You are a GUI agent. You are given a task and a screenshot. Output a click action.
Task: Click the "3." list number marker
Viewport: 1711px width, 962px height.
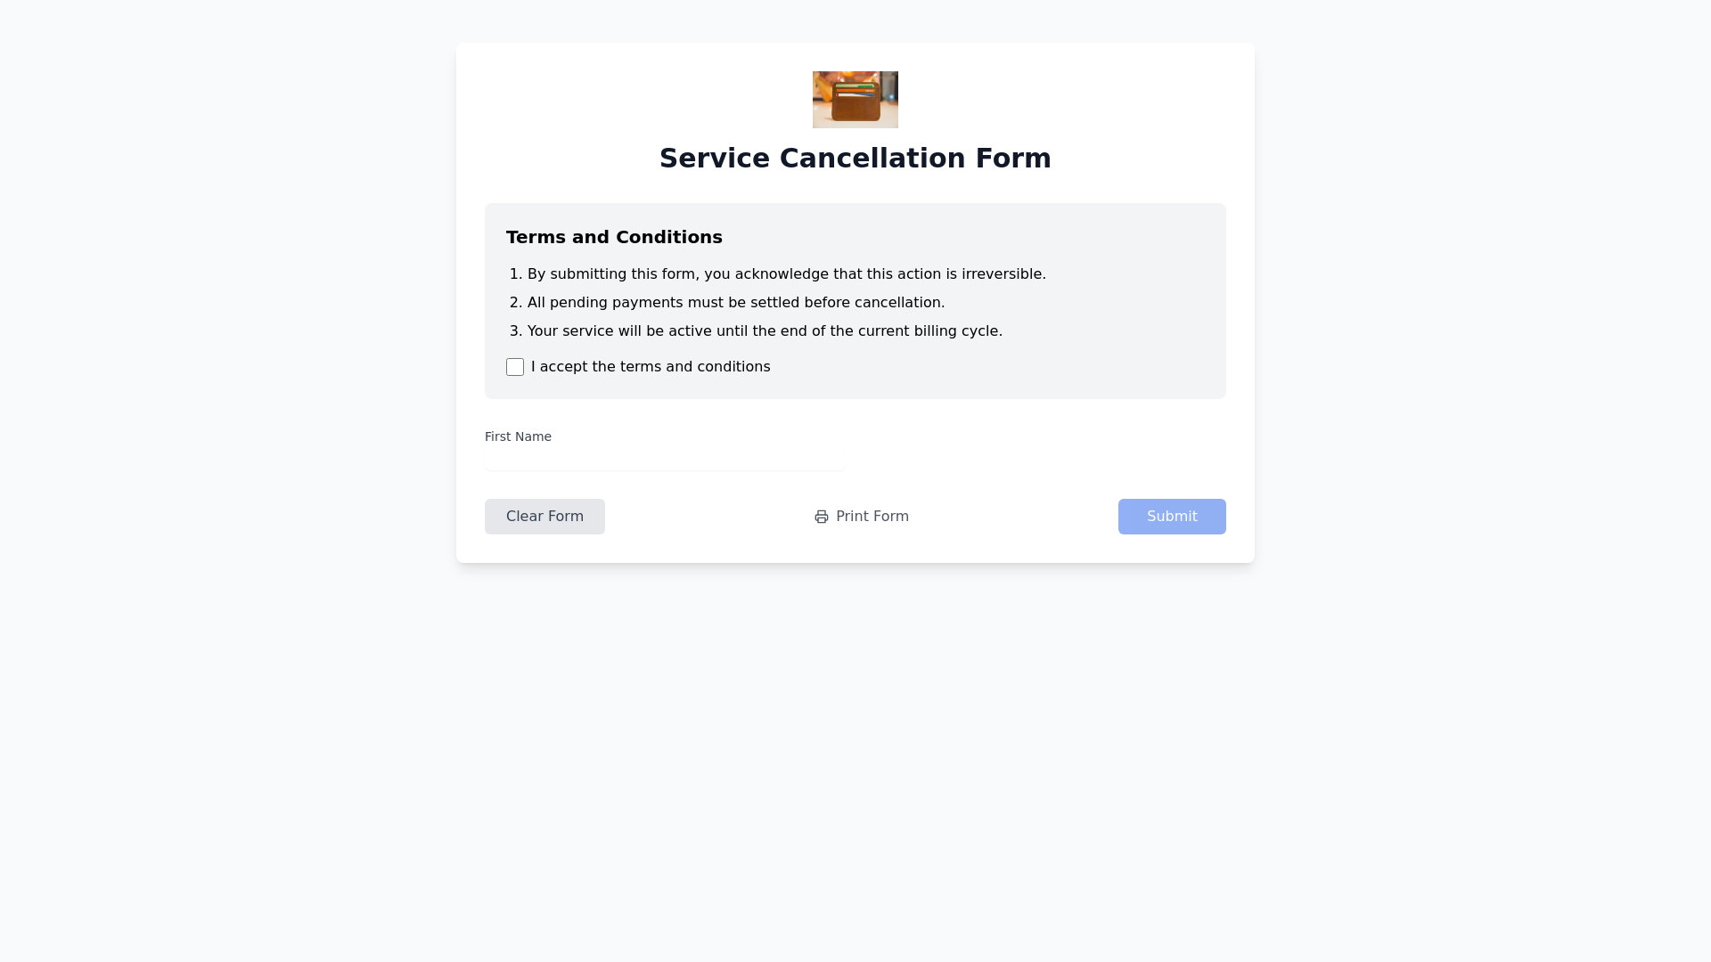(x=515, y=331)
